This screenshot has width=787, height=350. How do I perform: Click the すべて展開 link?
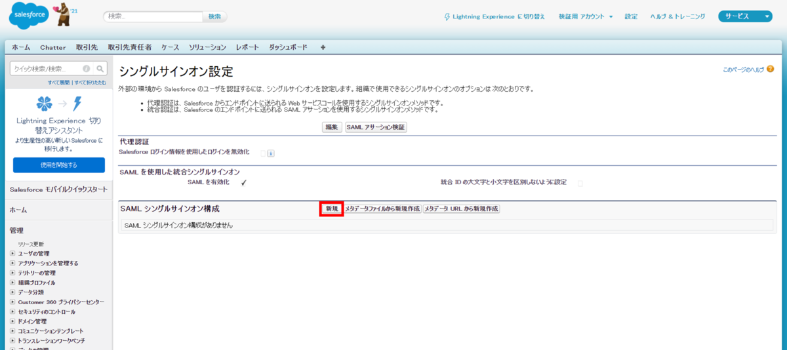(x=59, y=83)
